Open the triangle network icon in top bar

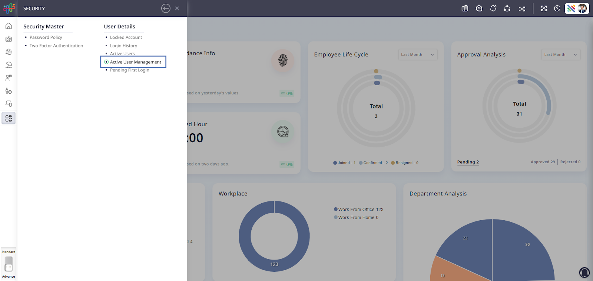pyautogui.click(x=507, y=8)
